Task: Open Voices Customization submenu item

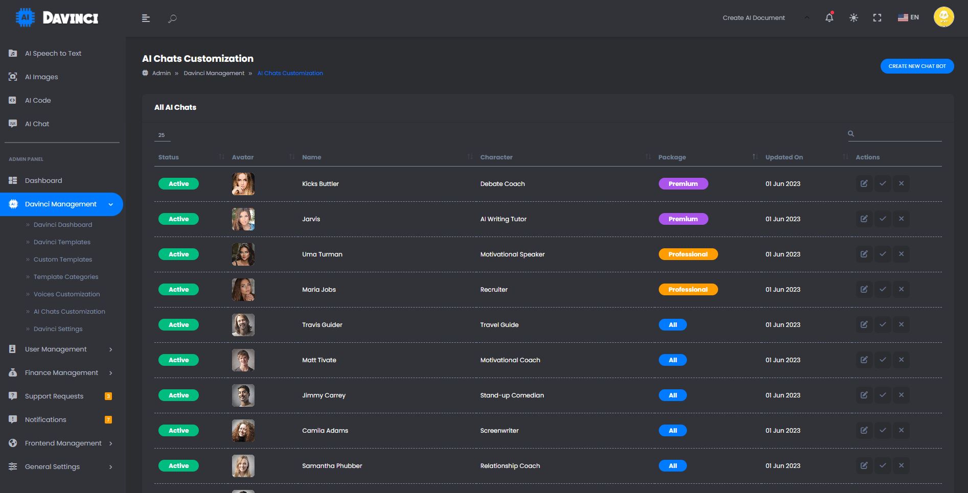Action: (x=66, y=294)
